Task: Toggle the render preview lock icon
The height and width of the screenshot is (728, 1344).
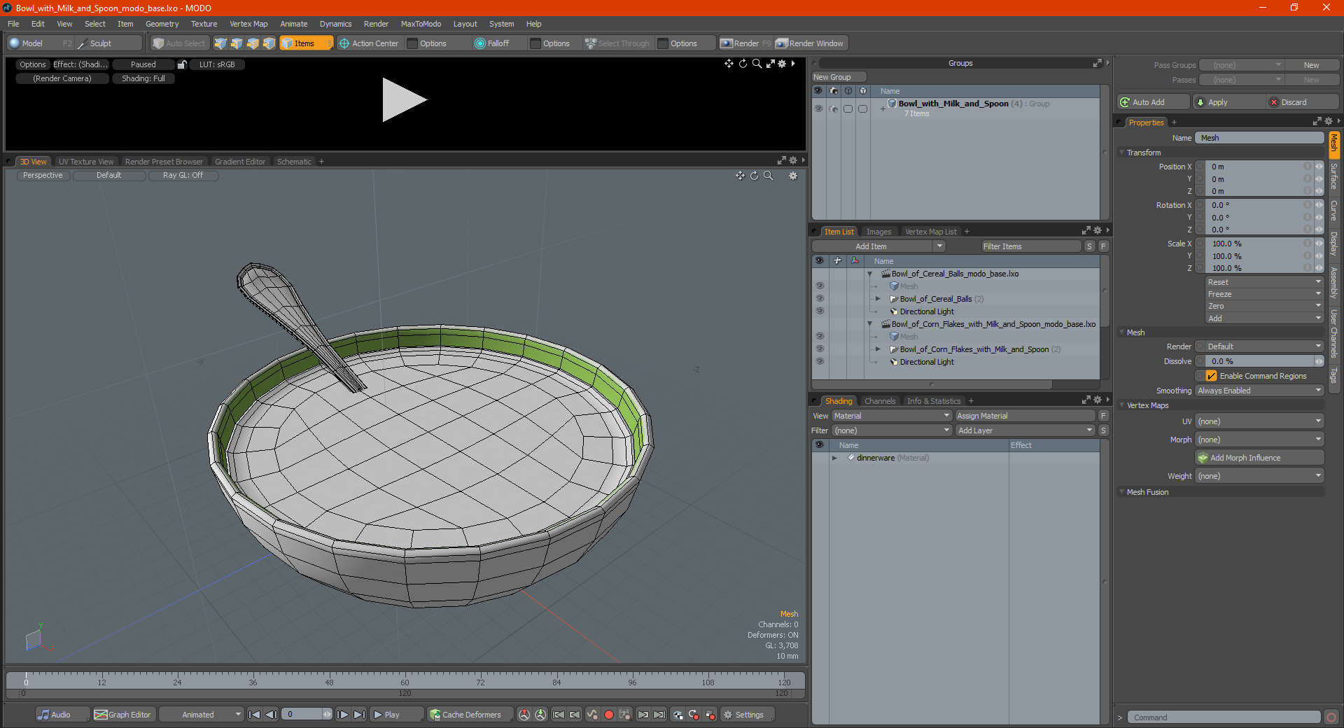Action: 182,64
